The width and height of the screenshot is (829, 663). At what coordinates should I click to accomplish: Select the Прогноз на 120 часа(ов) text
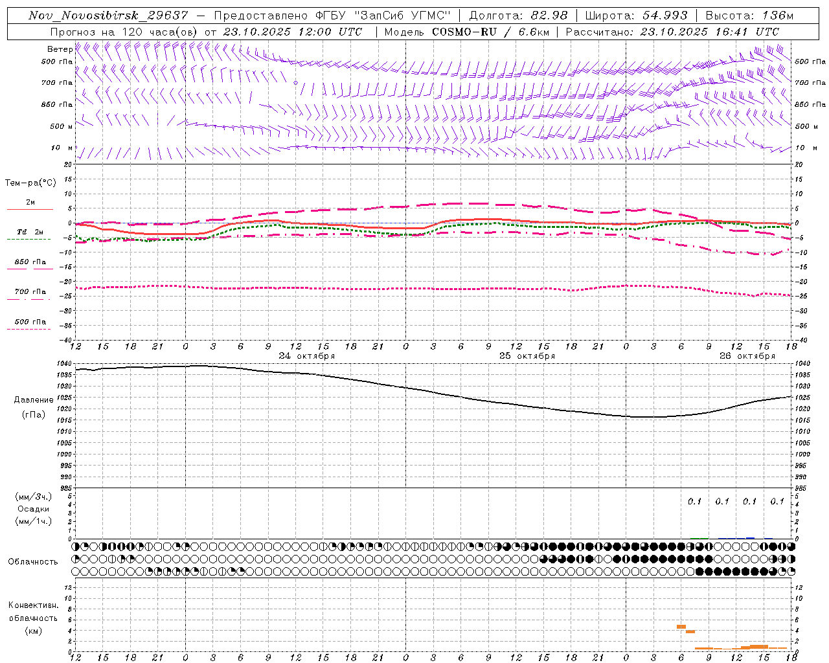tap(124, 32)
